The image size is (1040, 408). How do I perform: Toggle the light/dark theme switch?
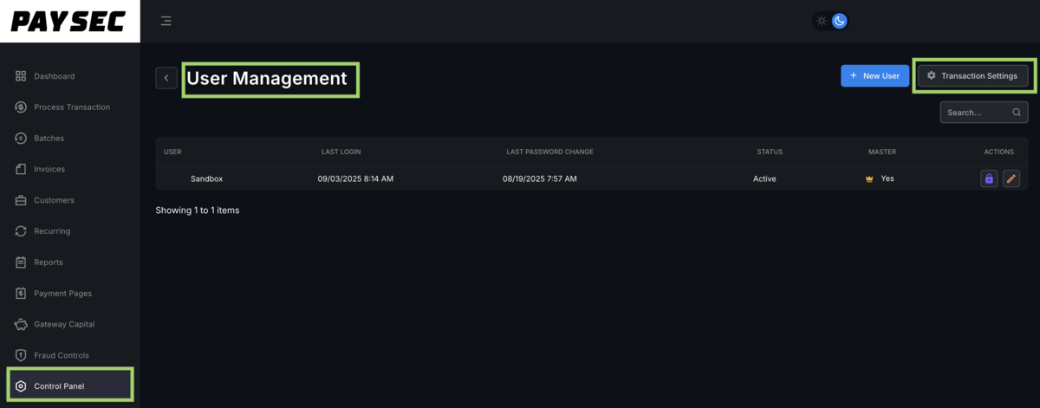click(x=830, y=21)
